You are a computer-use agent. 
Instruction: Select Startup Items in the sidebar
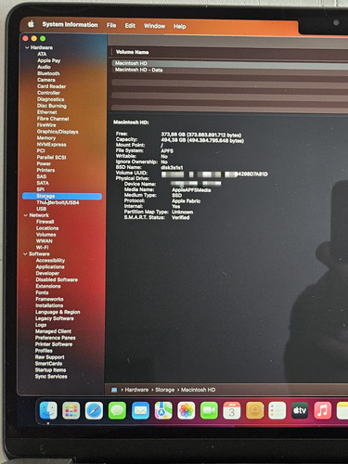coord(50,370)
